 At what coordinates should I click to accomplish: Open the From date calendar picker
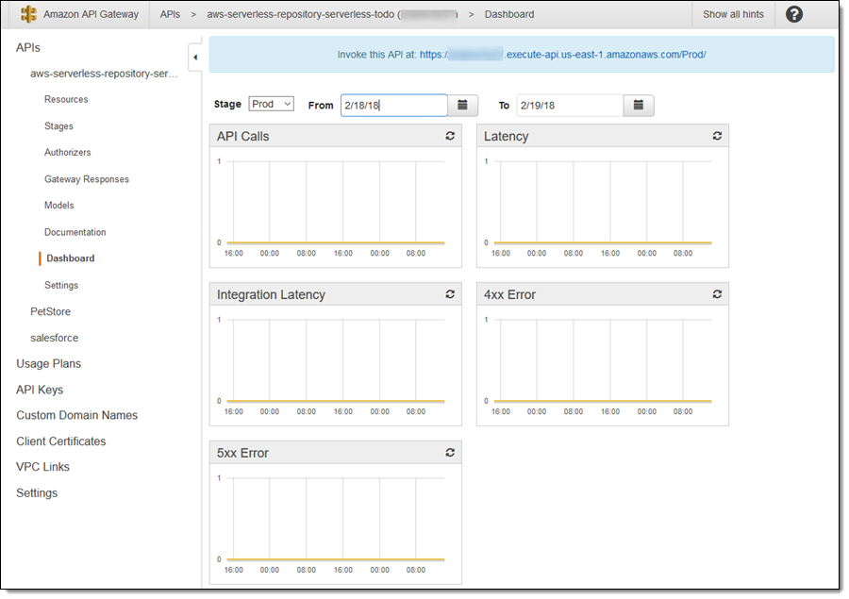click(462, 106)
